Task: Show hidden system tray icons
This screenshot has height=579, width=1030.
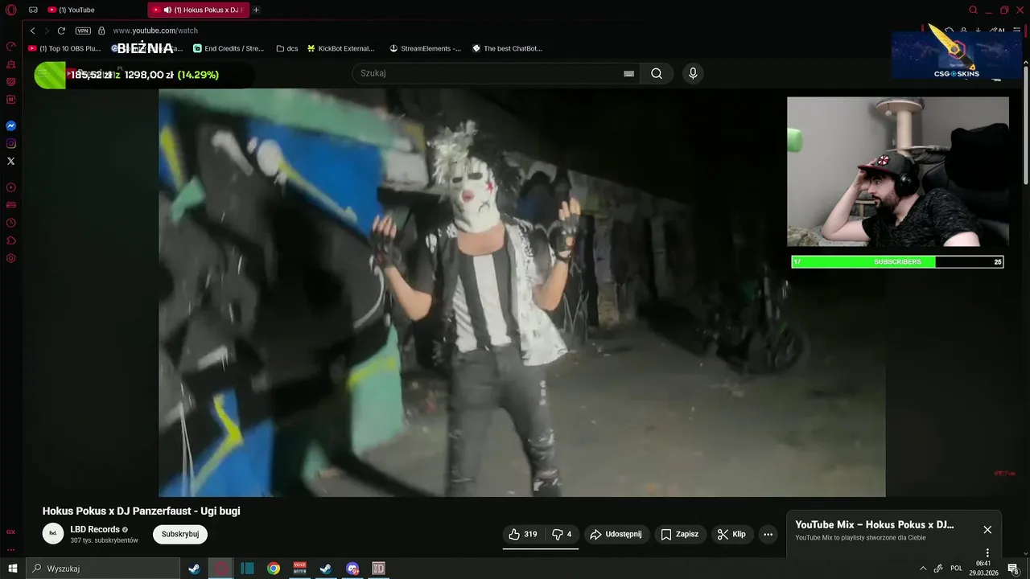Action: pos(923,569)
